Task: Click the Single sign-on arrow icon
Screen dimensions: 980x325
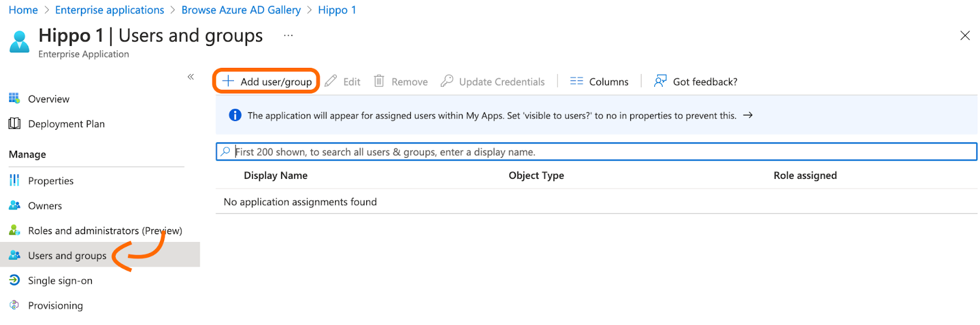Action: coord(15,280)
